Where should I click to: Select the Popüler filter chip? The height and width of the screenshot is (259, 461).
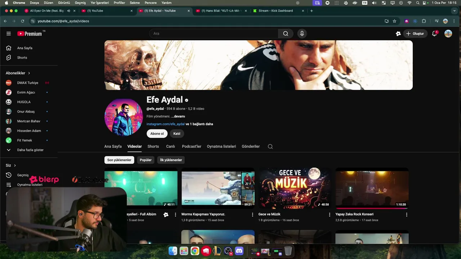(x=146, y=160)
